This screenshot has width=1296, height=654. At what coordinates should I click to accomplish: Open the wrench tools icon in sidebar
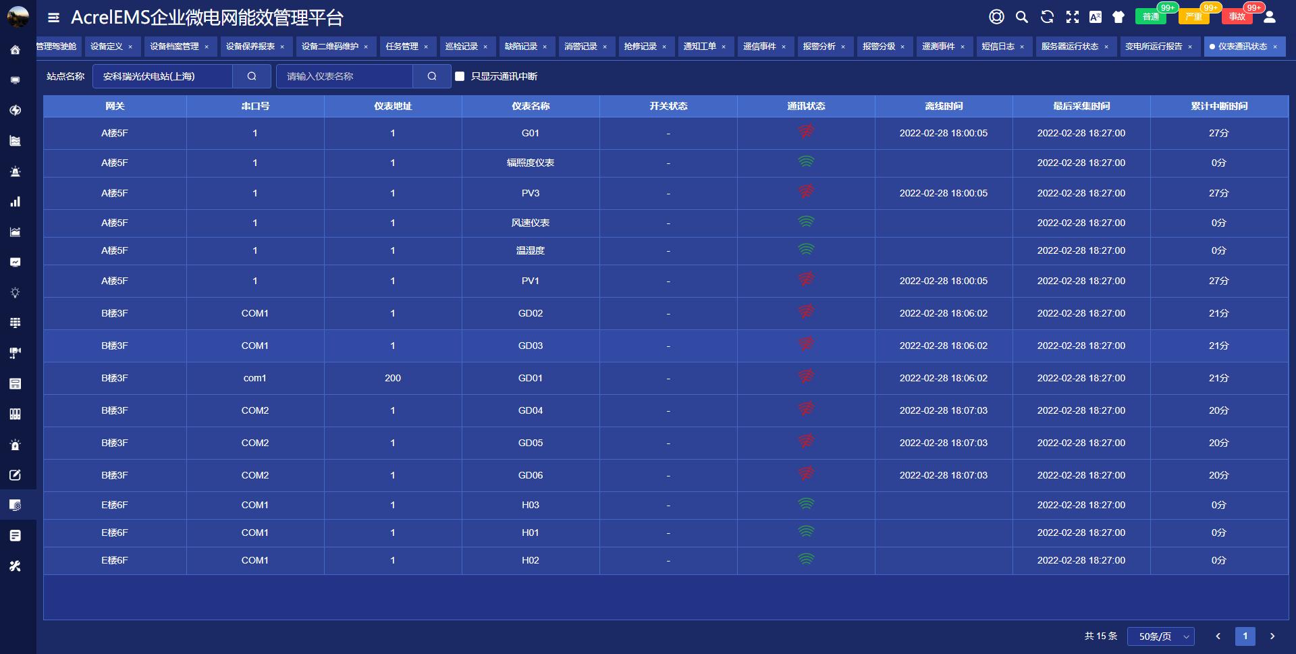tap(16, 566)
